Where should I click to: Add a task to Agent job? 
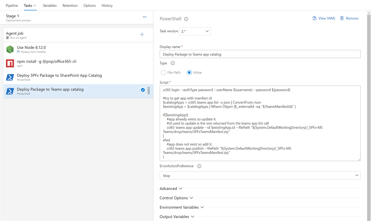pos(142,34)
